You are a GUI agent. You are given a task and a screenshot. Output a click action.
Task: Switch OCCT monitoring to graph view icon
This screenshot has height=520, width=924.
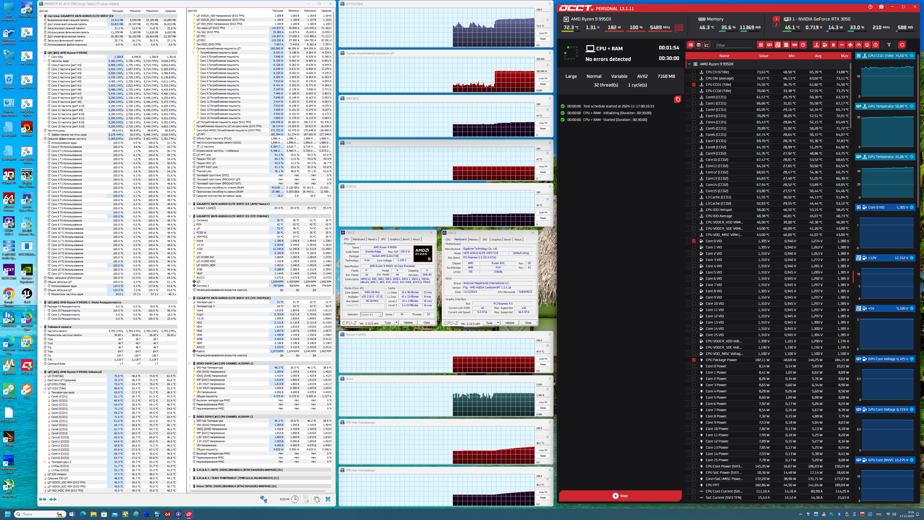coord(707,45)
